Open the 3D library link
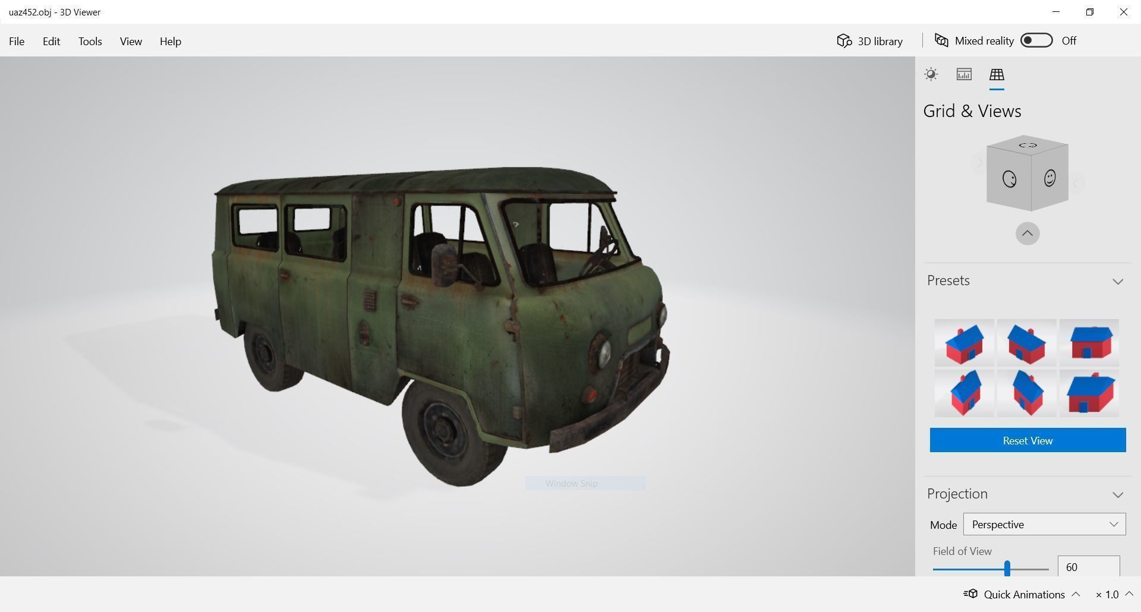This screenshot has height=612, width=1141. point(880,41)
